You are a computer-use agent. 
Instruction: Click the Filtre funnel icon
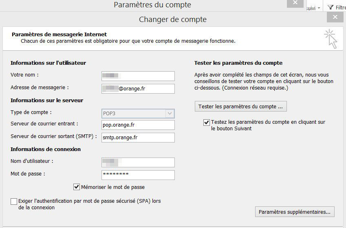(331, 7)
